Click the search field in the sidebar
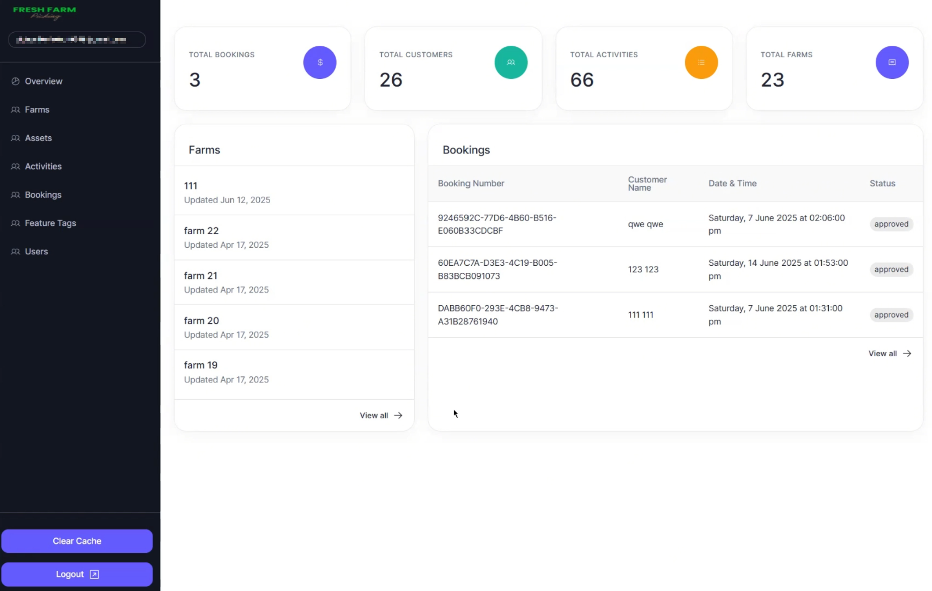Screen dimensions: 932x591 tap(77, 39)
